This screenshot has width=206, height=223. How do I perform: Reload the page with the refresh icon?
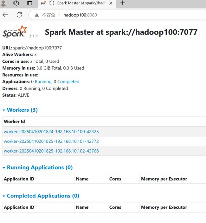point(19,15)
